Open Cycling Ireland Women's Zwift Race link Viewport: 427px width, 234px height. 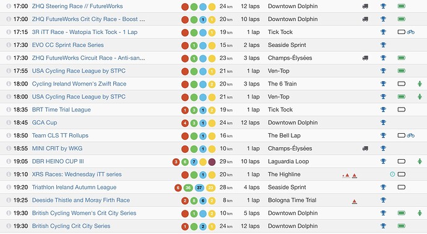pyautogui.click(x=79, y=84)
